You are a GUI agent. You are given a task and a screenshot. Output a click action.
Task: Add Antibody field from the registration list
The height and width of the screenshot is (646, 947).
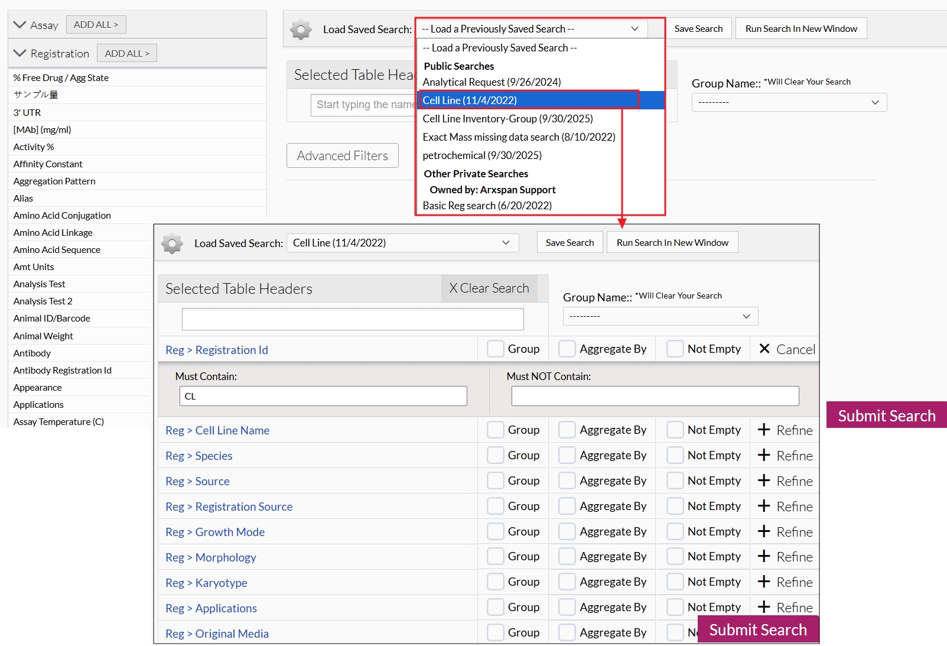32,353
